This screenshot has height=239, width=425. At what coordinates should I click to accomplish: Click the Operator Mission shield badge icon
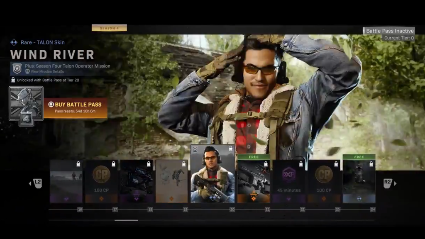(17, 68)
